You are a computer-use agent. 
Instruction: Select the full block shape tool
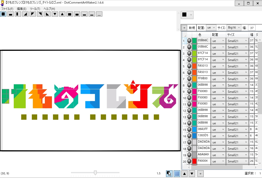coord(3,14)
